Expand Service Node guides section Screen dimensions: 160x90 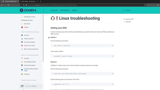coord(40,65)
